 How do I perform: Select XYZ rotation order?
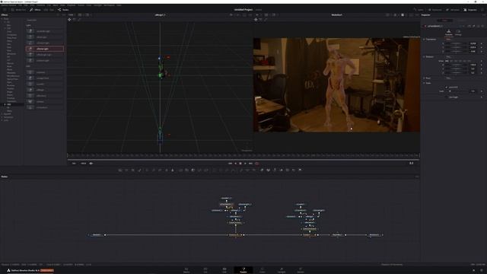[x=447, y=61]
